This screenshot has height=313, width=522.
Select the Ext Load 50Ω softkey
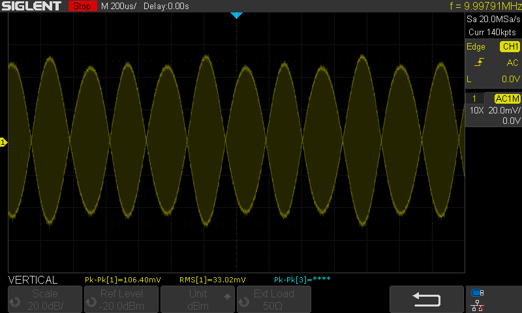274,299
